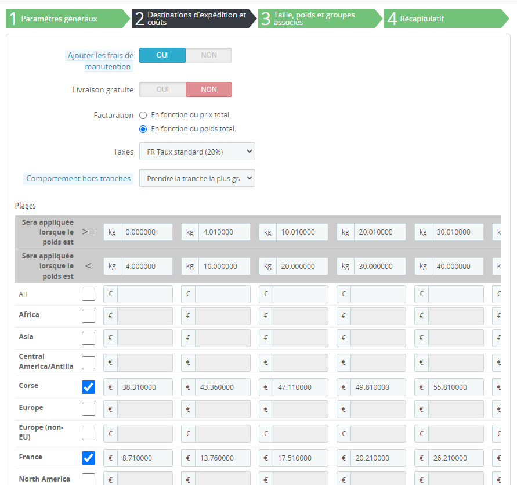517x485 pixels.
Task: Go to step 1 Paramètres généraux
Action: pos(67,19)
